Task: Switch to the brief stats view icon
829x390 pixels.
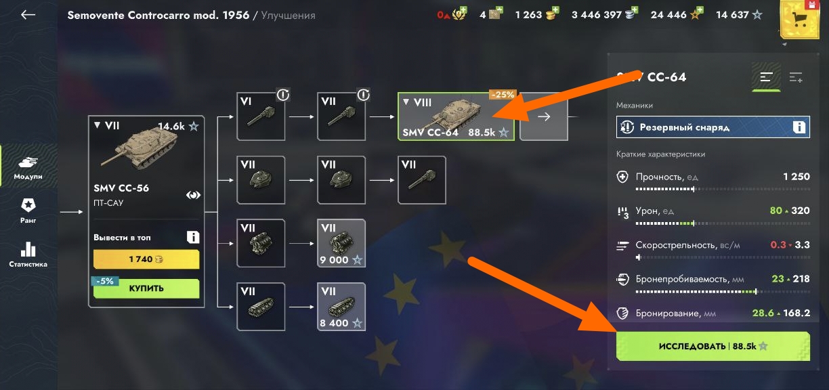Action: coord(767,77)
